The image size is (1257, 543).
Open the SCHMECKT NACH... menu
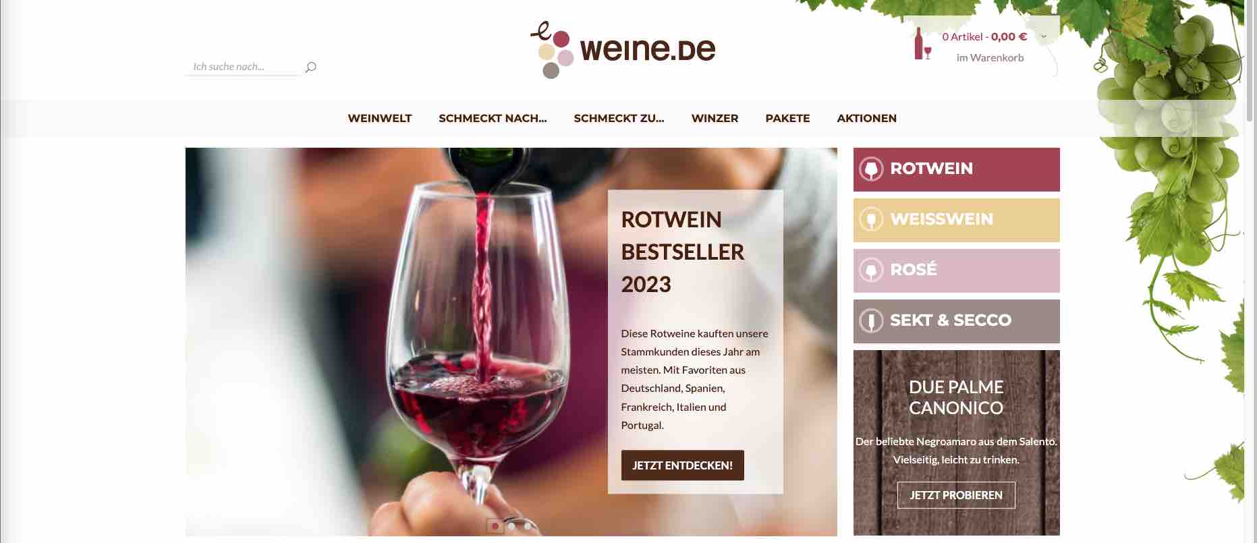(493, 118)
